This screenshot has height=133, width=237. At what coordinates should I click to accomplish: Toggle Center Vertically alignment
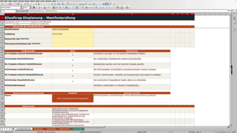tap(66, 7)
